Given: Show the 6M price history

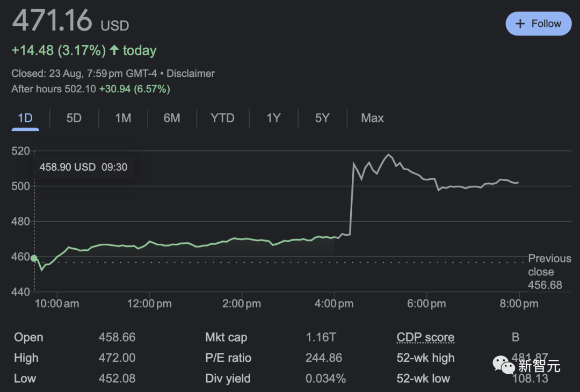Looking at the screenshot, I should click(172, 118).
